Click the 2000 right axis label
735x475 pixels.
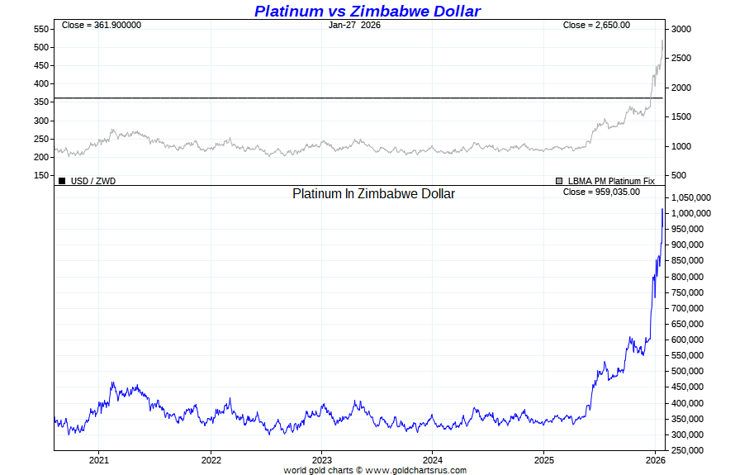pyautogui.click(x=681, y=88)
